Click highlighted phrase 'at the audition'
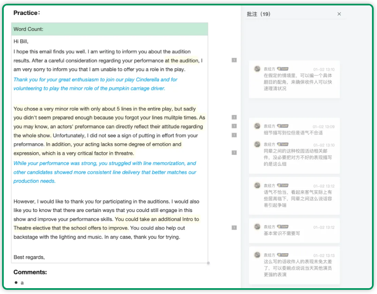The image size is (377, 294). click(182, 61)
